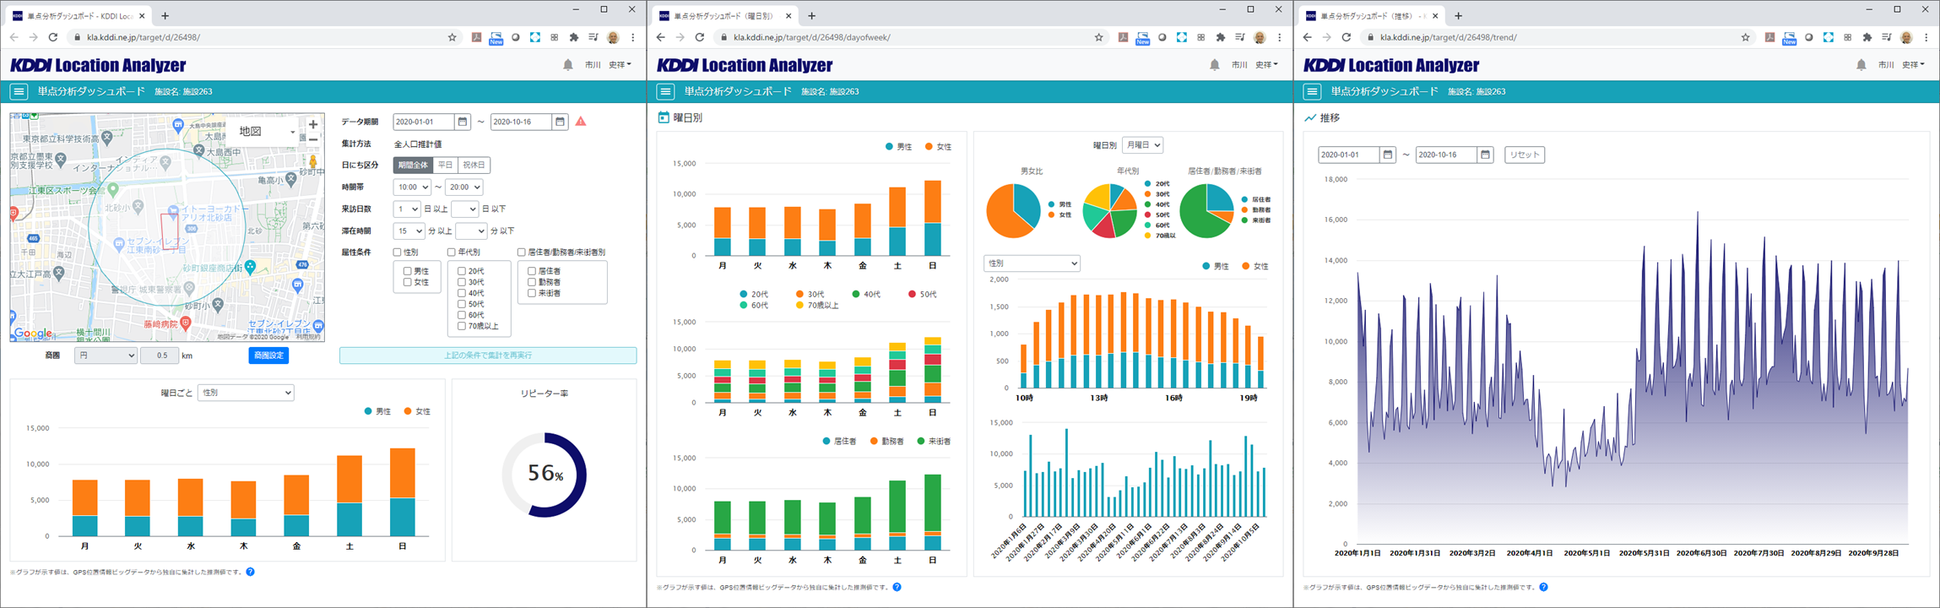Click the 56% リピーター率 donut chart
Image resolution: width=1940 pixels, height=608 pixels.
coord(545,475)
